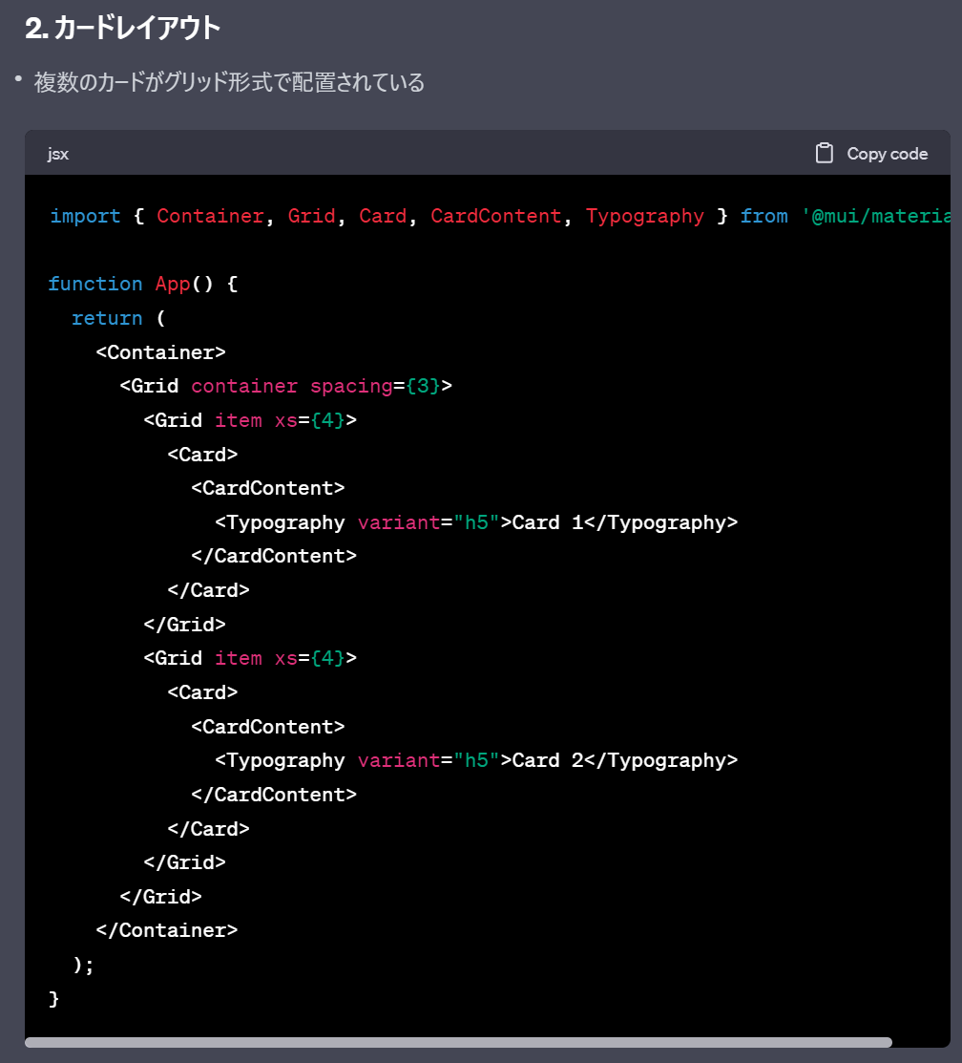Click the import keyword in the code

pos(85,216)
